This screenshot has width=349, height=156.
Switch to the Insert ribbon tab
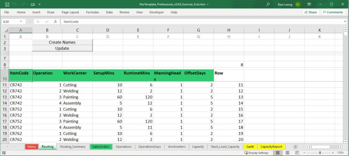36,12
